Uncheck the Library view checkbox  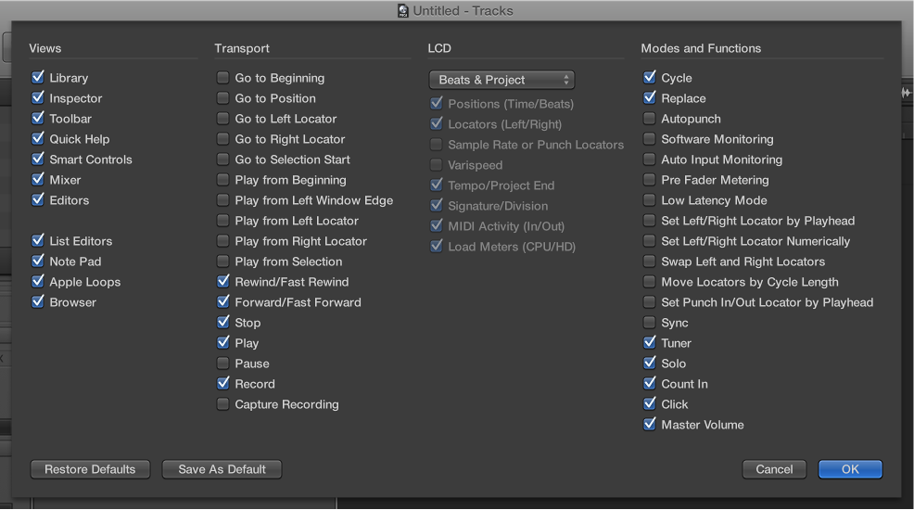38,78
